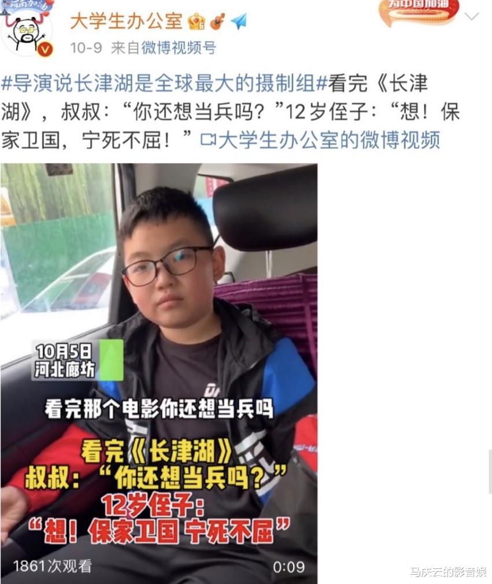Expand the post options chevron
This screenshot has width=492, height=584.
point(472,16)
